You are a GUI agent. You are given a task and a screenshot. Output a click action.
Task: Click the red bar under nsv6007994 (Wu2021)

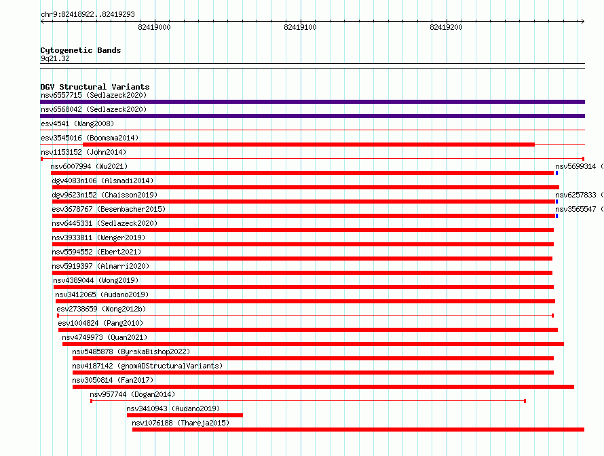302,173
